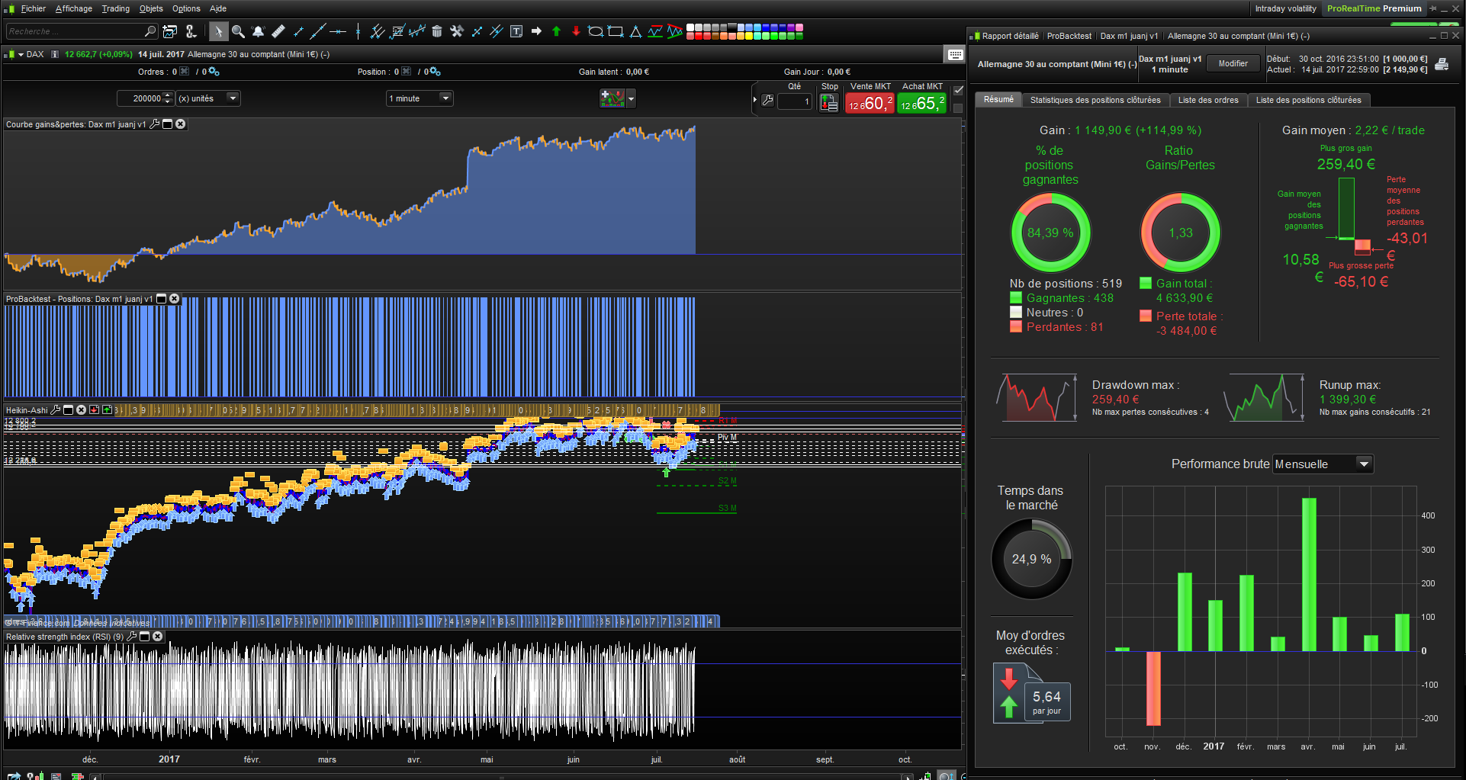Click the print icon in the report panel
This screenshot has height=780, width=1466.
(x=1442, y=64)
